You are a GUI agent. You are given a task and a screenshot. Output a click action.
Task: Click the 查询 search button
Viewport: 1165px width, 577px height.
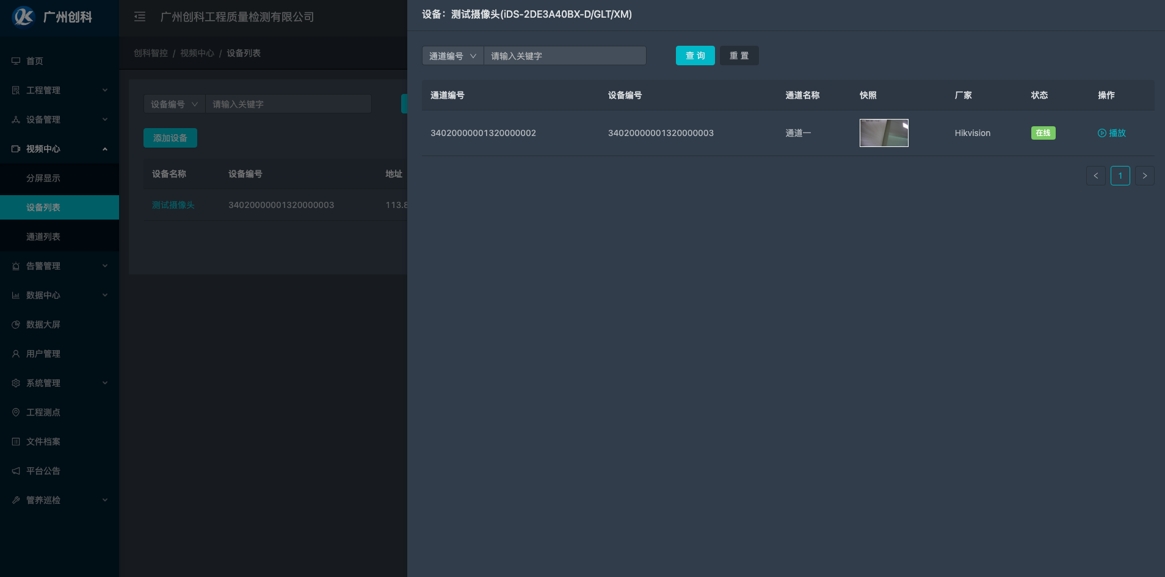pos(695,56)
